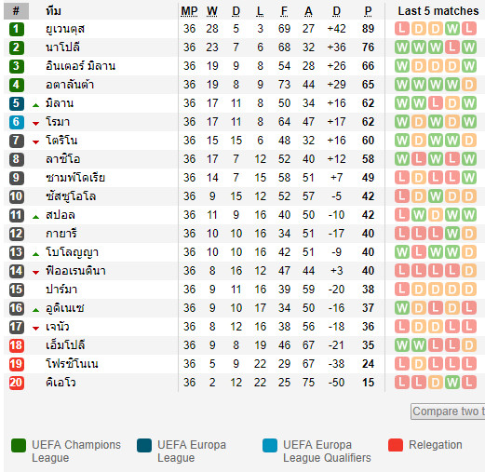This screenshot has height=472, width=485.
Task: Click first L result icon in row 1
Action: [x=402, y=29]
